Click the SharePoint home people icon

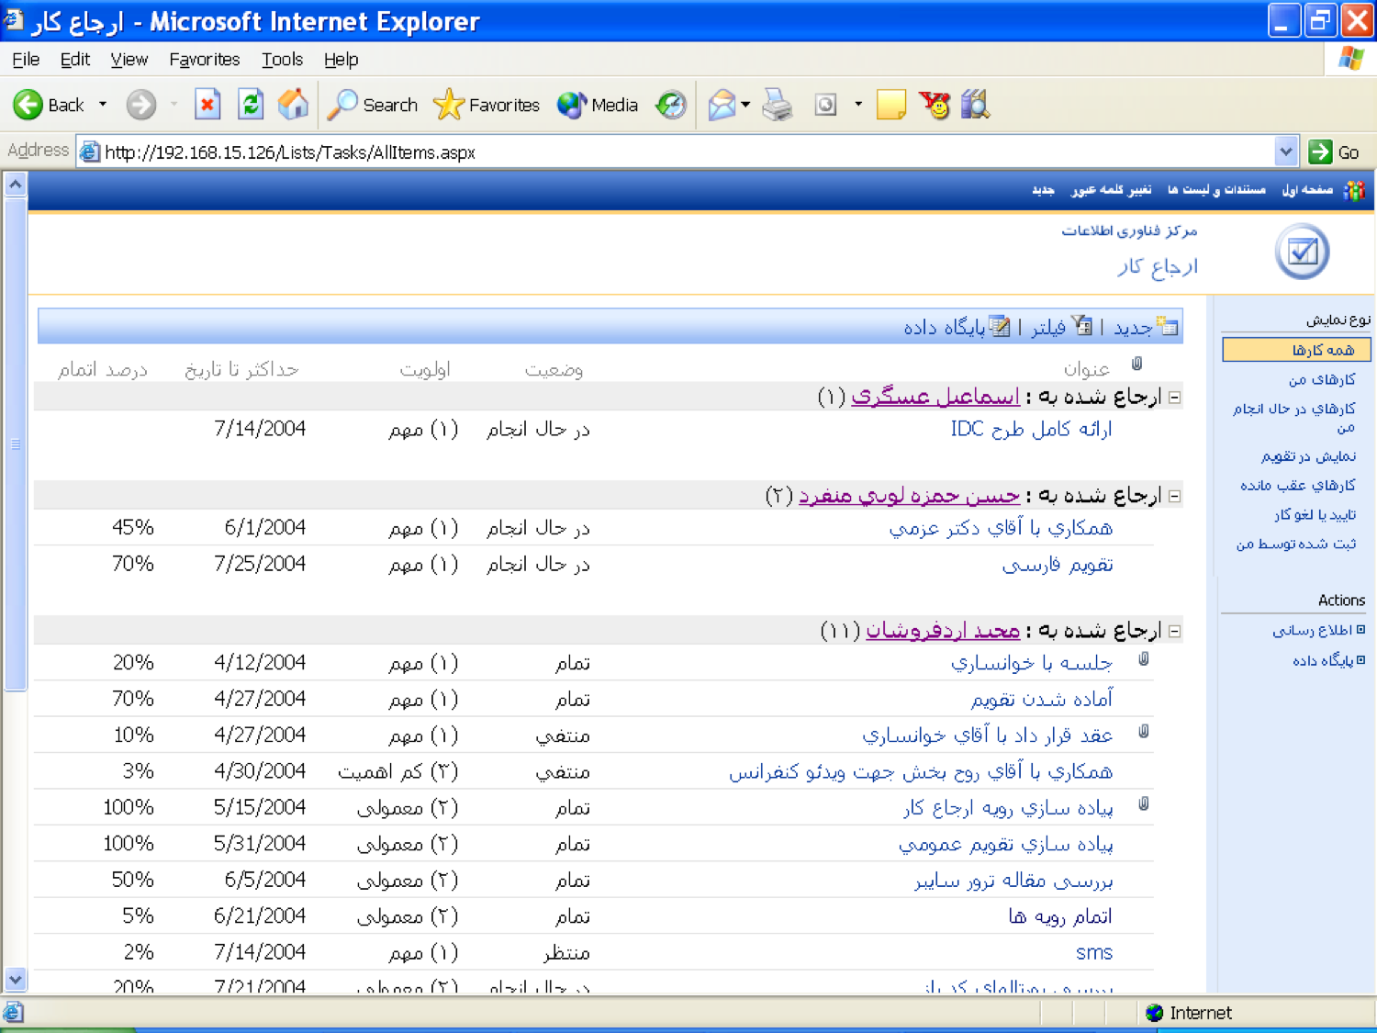pyautogui.click(x=1354, y=190)
